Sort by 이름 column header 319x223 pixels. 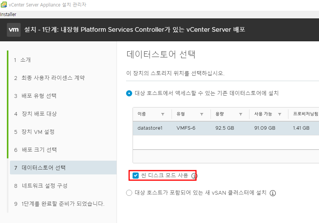pos(142,114)
